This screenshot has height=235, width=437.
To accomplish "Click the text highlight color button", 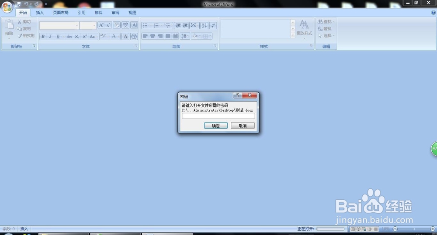I will pyautogui.click(x=103, y=36).
